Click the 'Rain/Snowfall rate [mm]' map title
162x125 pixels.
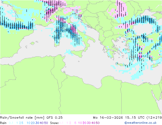click(x=22, y=118)
